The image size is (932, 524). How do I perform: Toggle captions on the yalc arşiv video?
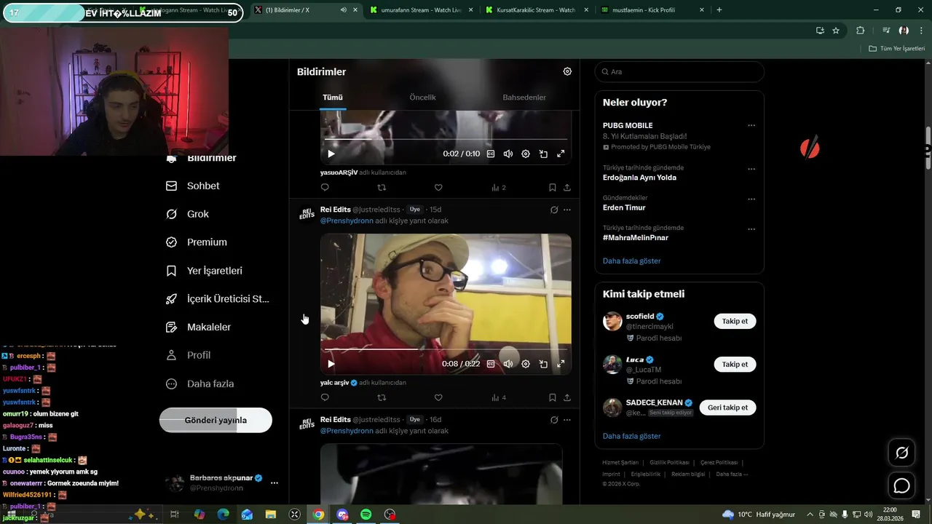pyautogui.click(x=491, y=364)
